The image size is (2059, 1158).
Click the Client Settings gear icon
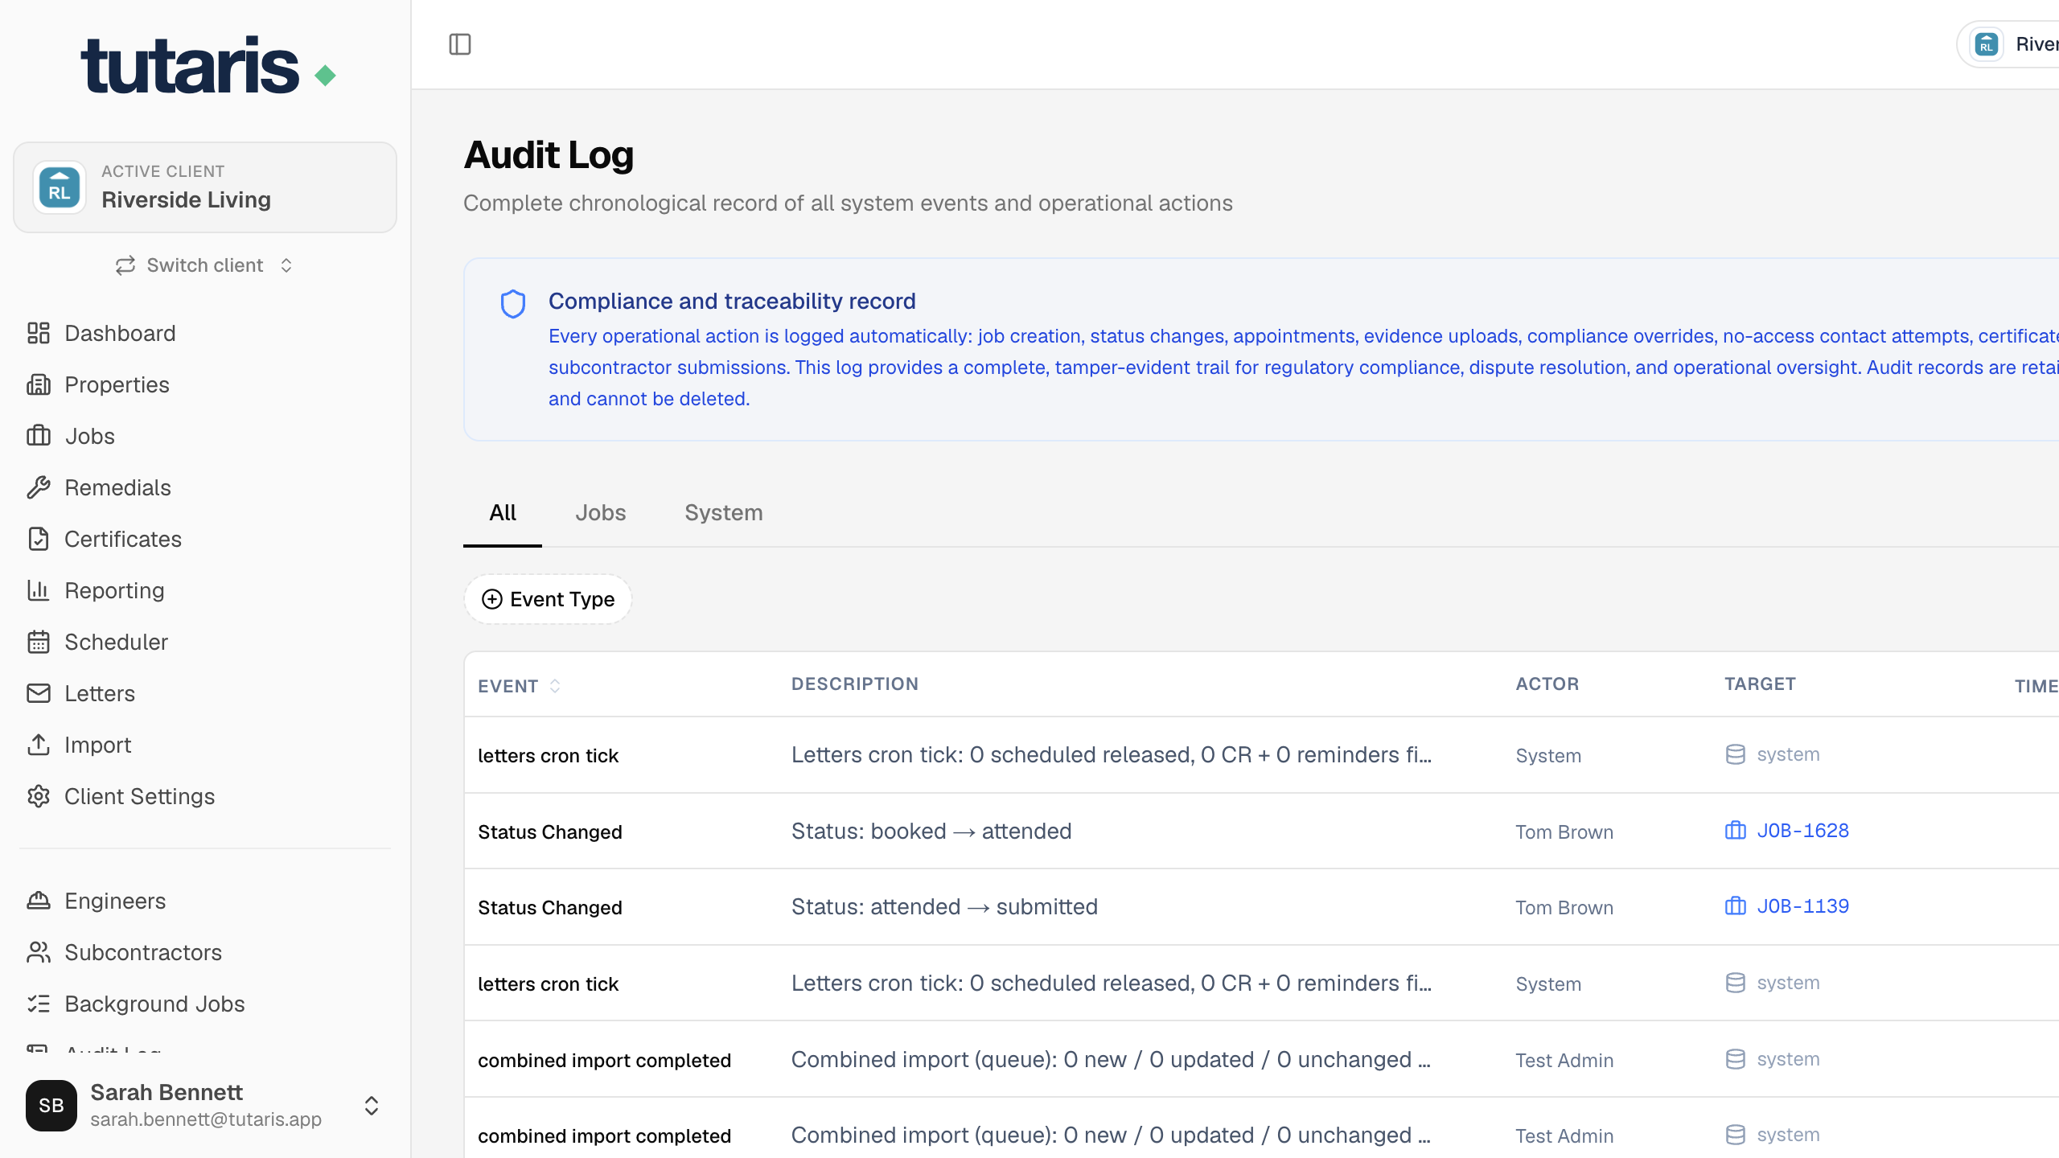coord(39,796)
